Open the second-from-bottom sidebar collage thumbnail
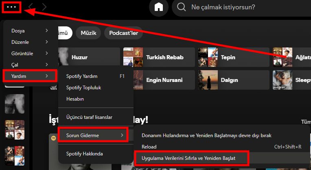 (x=15, y=130)
